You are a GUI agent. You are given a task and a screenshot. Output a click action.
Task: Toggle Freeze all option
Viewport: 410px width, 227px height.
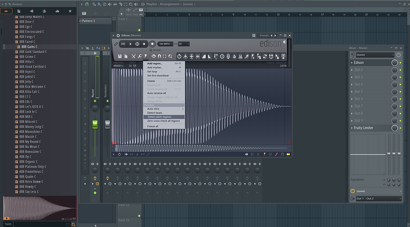click(164, 126)
